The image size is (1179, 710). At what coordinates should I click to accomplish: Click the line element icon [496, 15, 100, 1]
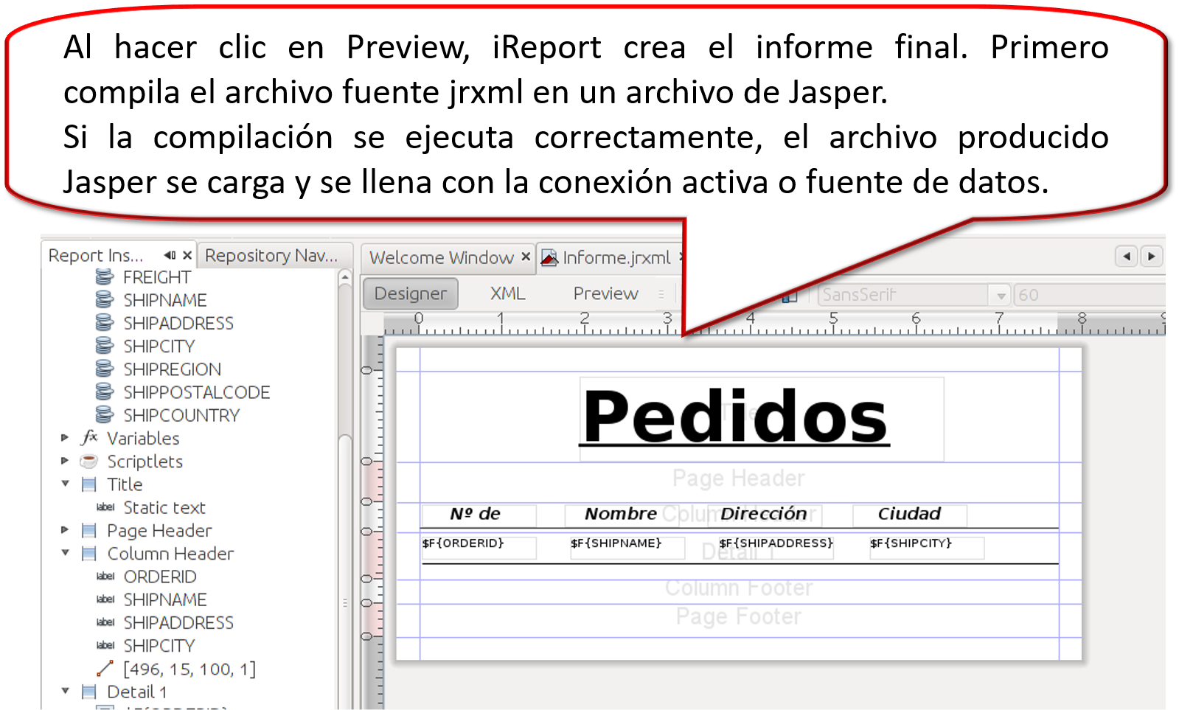pos(105,669)
